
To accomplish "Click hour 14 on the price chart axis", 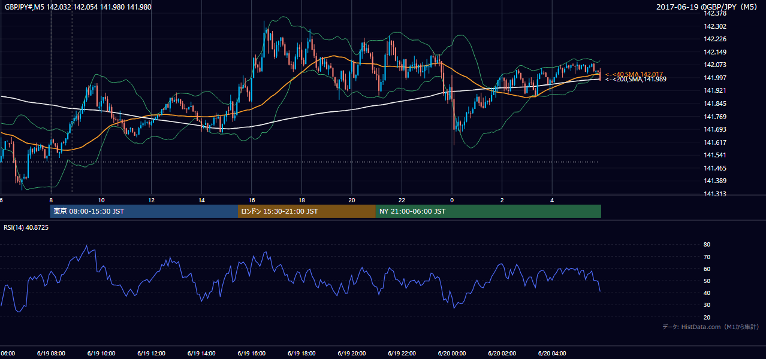I will [x=201, y=200].
